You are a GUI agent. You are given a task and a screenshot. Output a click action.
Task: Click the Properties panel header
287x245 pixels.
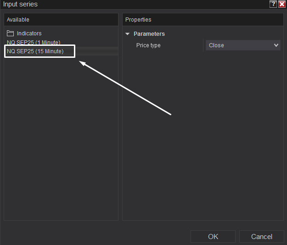203,20
